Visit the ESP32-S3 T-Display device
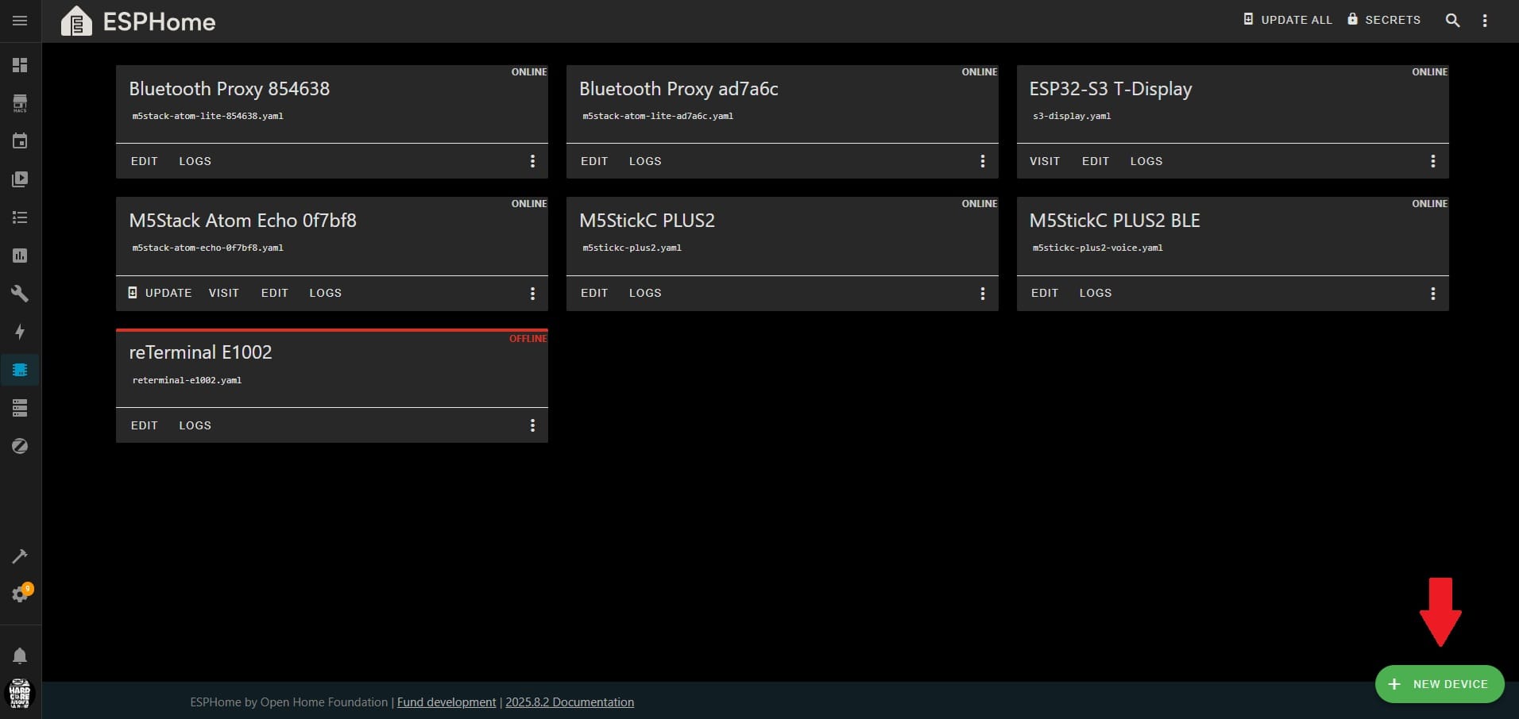Screen dimensions: 1519x719 [1045, 161]
